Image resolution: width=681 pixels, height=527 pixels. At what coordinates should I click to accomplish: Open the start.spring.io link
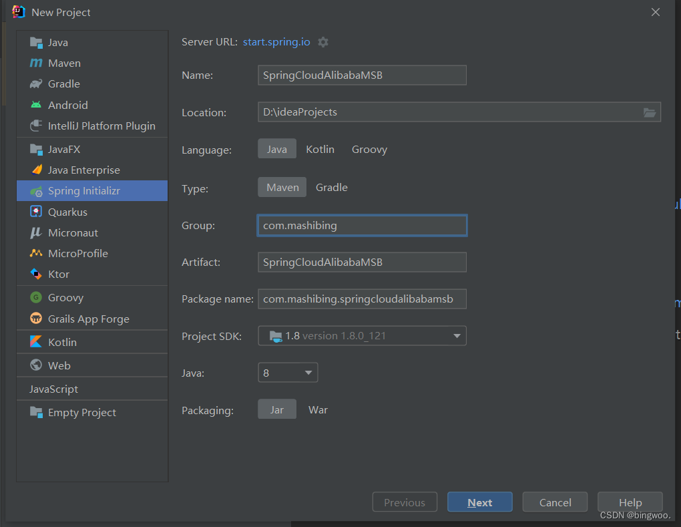(276, 41)
